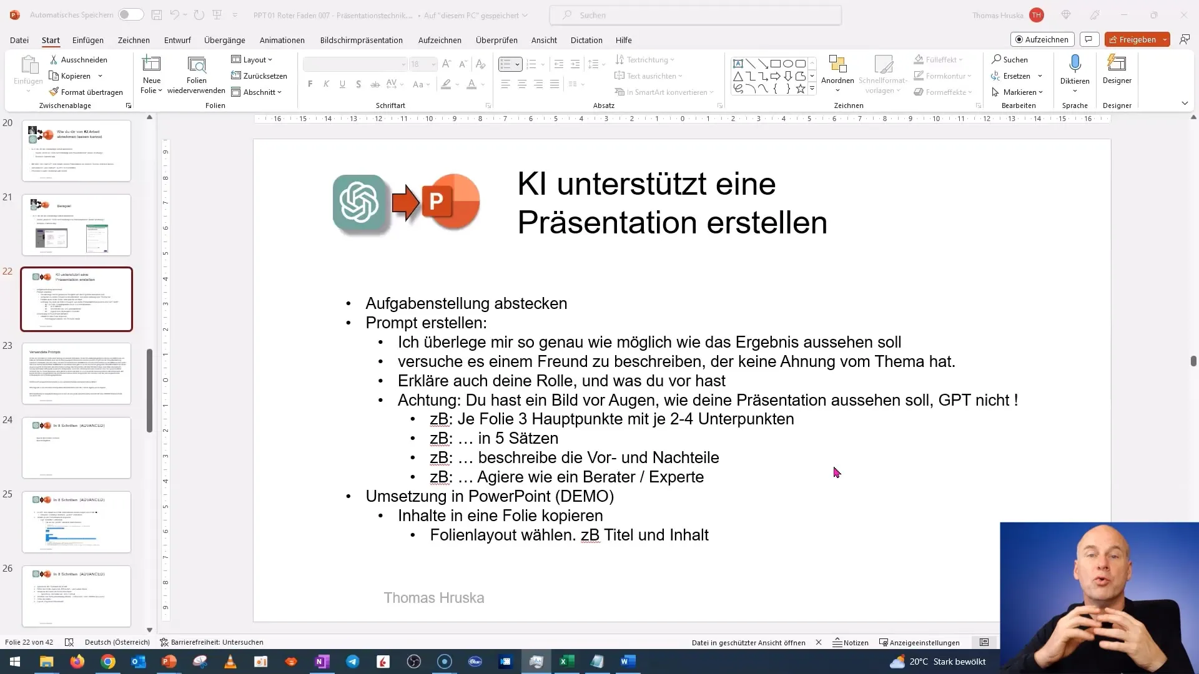Open the Übergänge ribbon tab
Image resolution: width=1199 pixels, height=674 pixels.
tap(225, 40)
